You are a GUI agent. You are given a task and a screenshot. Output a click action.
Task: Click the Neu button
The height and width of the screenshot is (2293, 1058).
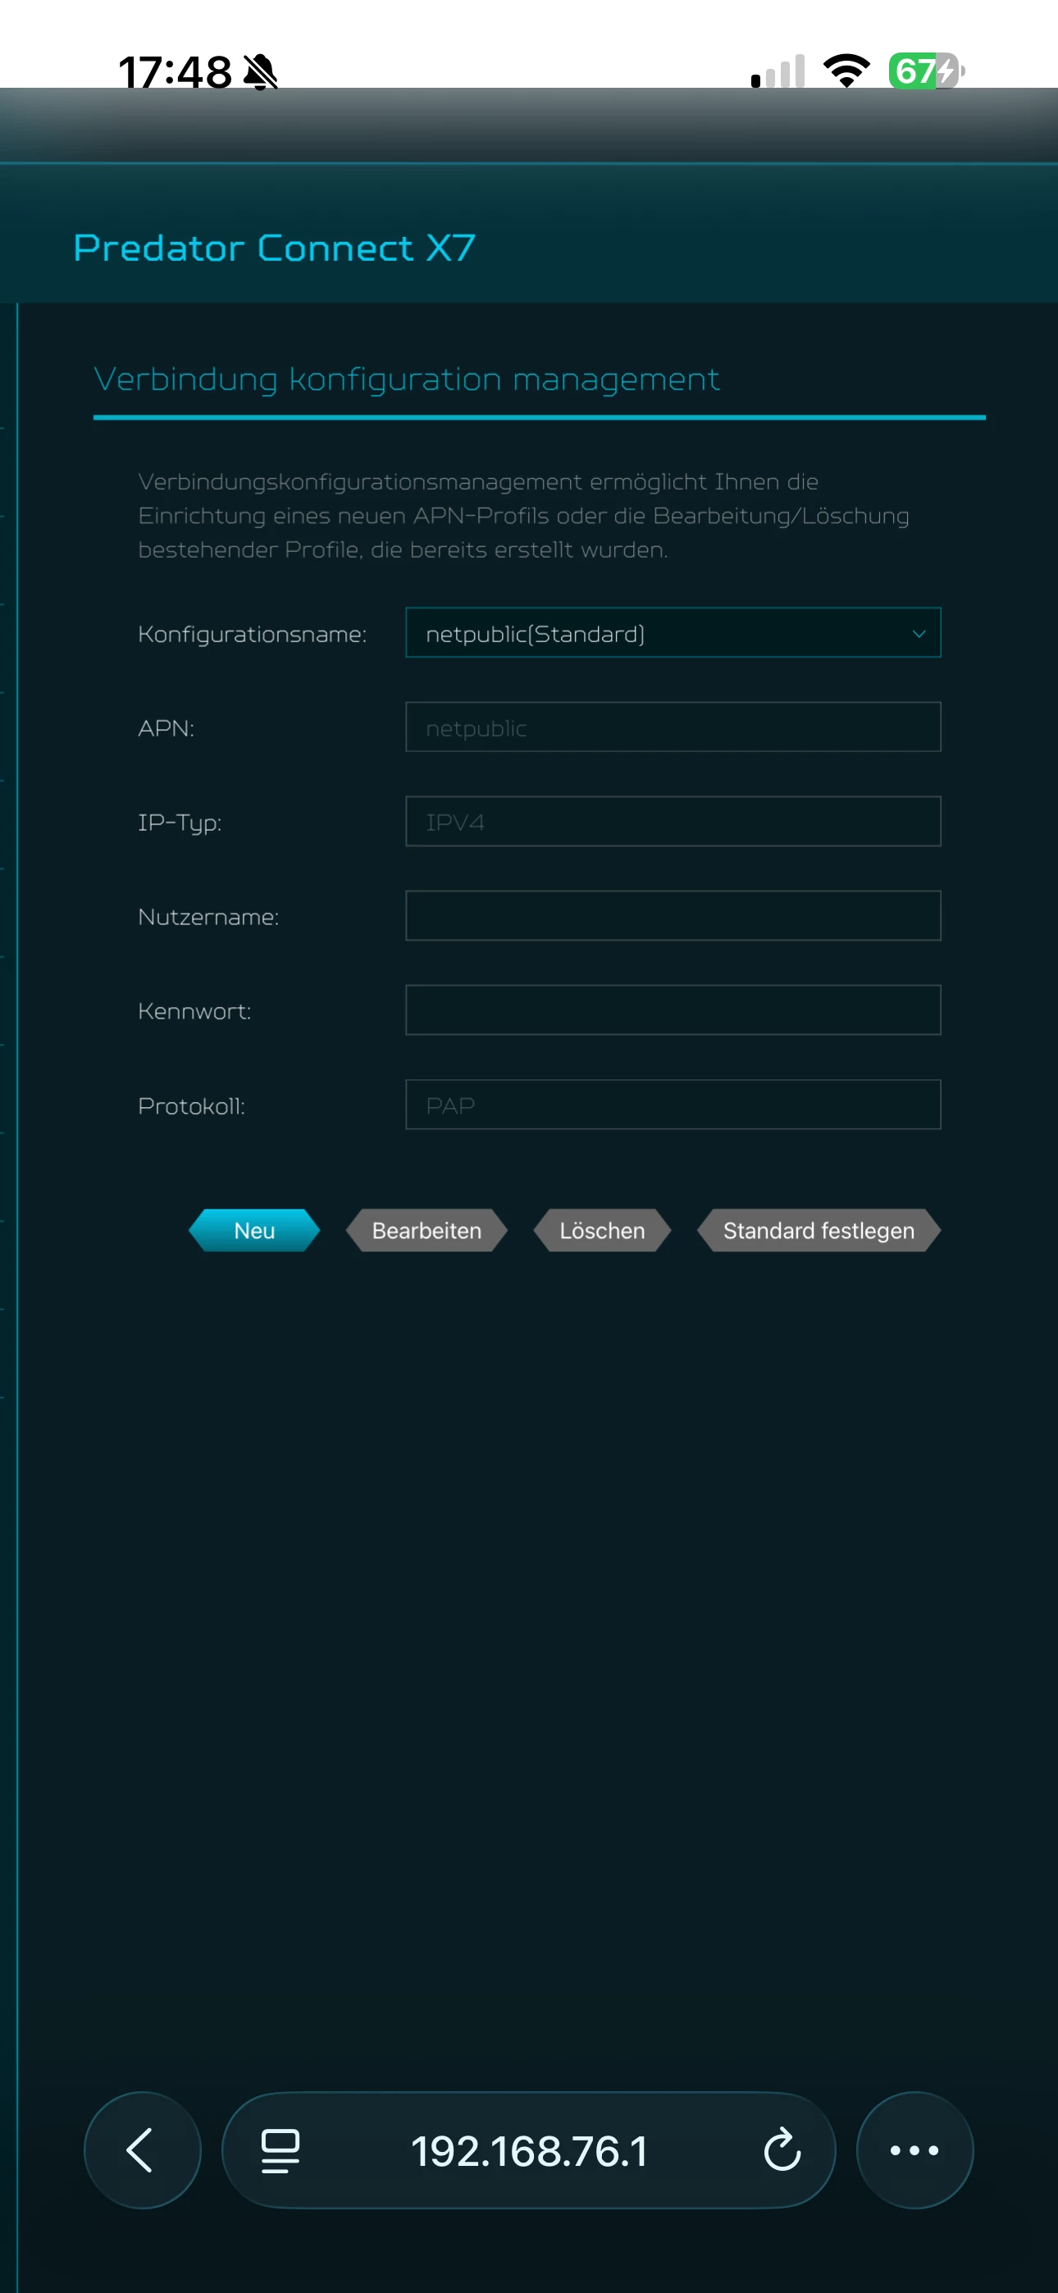point(253,1230)
